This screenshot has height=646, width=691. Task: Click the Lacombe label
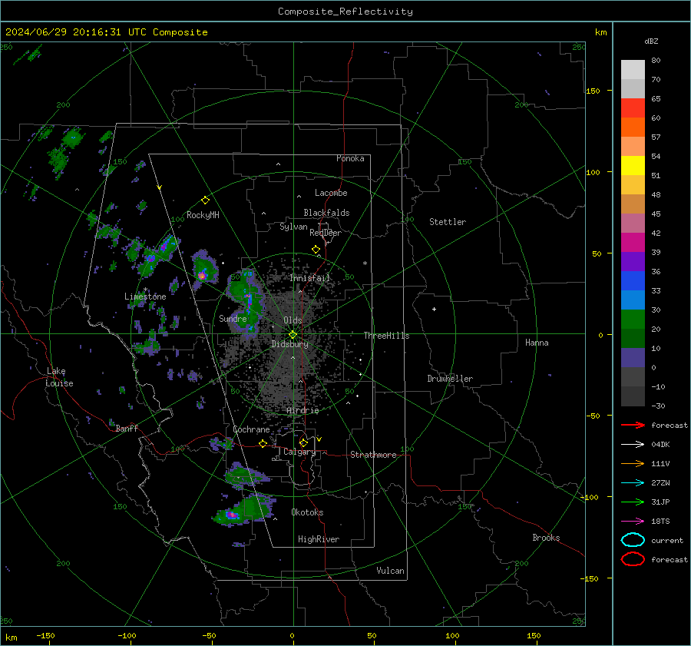pyautogui.click(x=331, y=193)
